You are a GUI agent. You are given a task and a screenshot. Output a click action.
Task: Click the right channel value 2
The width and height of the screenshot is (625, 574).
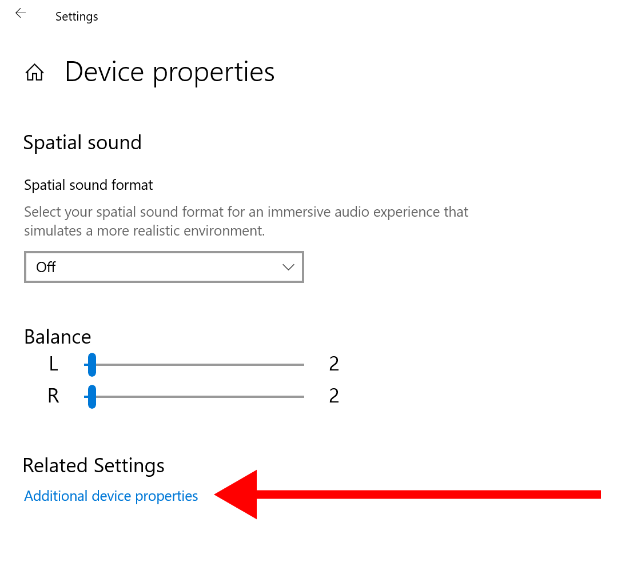(x=334, y=396)
